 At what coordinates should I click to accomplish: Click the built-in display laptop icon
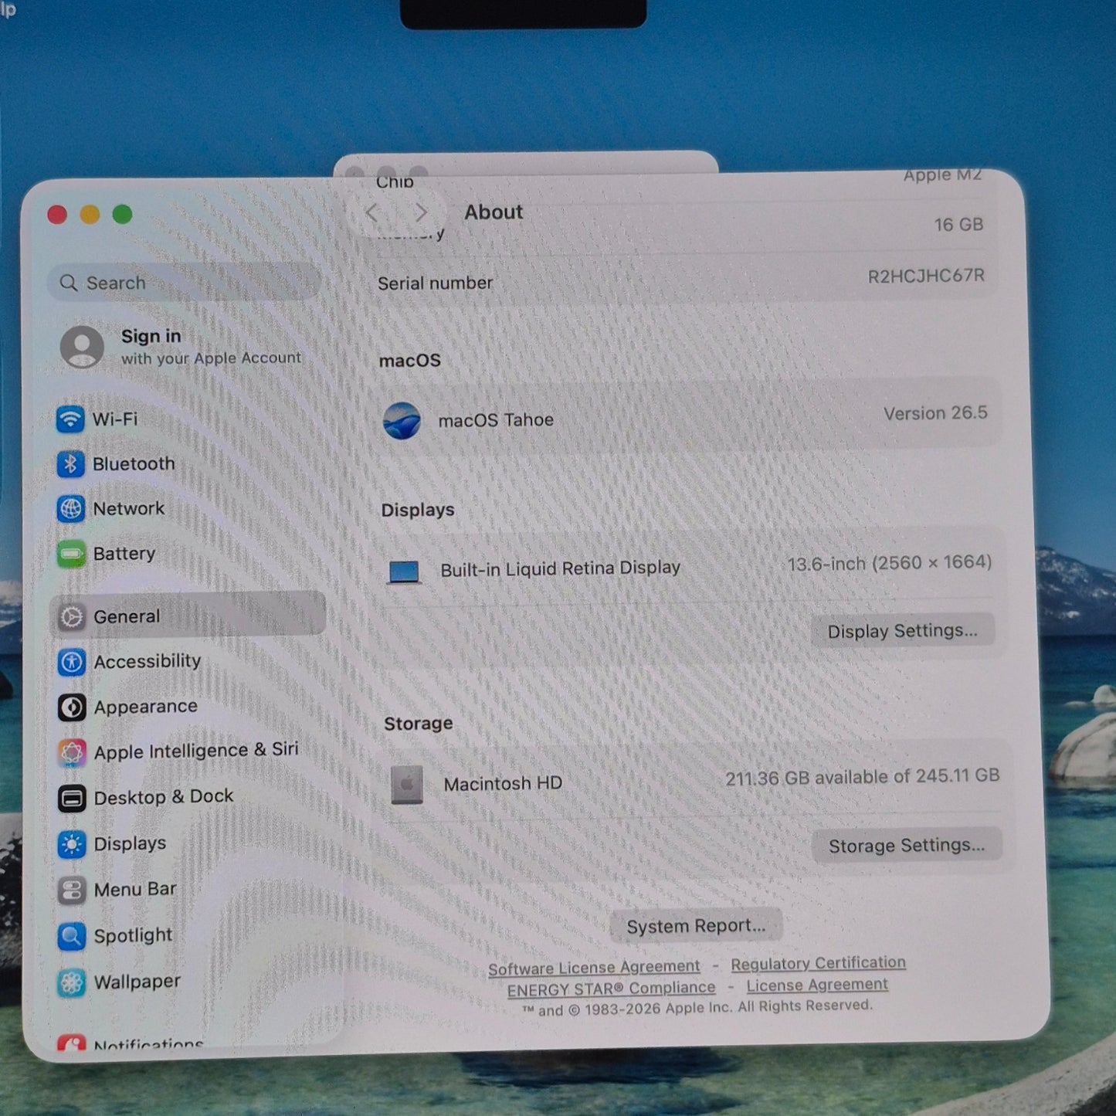pyautogui.click(x=404, y=572)
